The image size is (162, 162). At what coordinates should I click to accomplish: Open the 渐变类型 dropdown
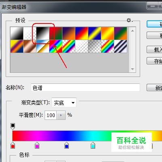(64, 102)
